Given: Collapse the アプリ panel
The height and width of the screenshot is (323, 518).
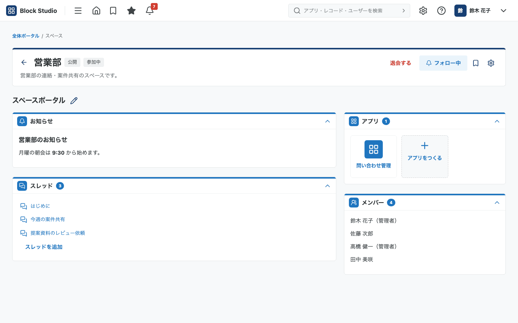Looking at the screenshot, I should tap(497, 121).
